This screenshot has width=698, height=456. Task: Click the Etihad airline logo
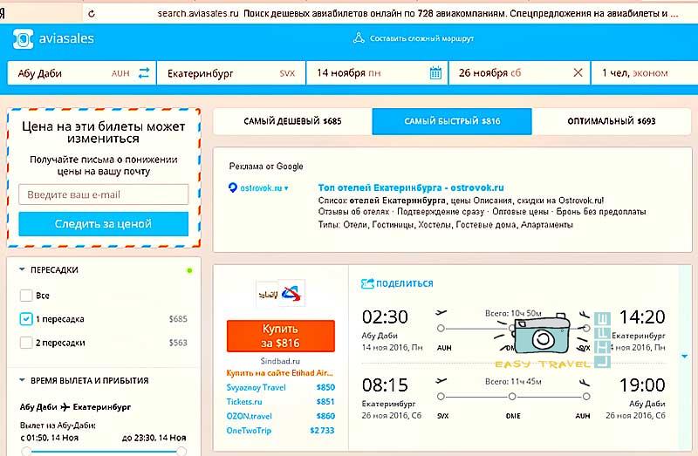pos(268,294)
